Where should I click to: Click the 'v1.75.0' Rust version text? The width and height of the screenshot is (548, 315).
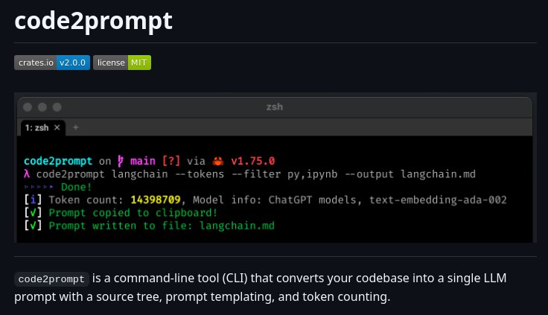click(x=253, y=161)
